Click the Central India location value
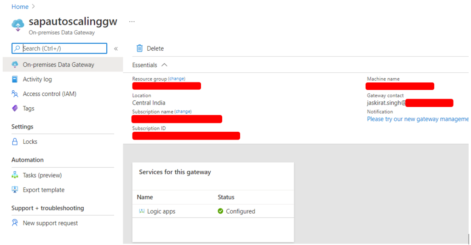 pos(149,103)
